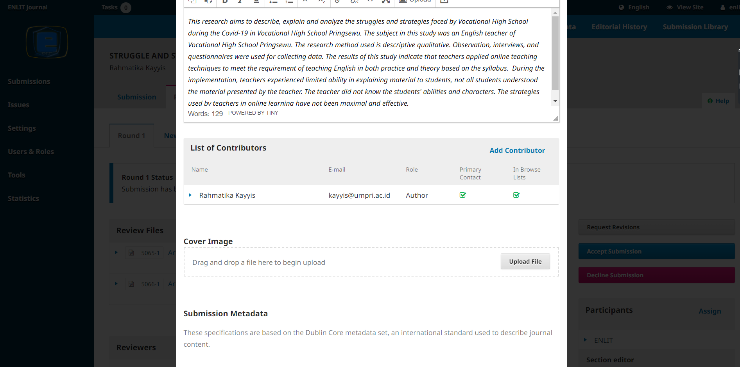The width and height of the screenshot is (740, 367).
Task: Click the down arrow of editor scrollbar
Action: [555, 101]
